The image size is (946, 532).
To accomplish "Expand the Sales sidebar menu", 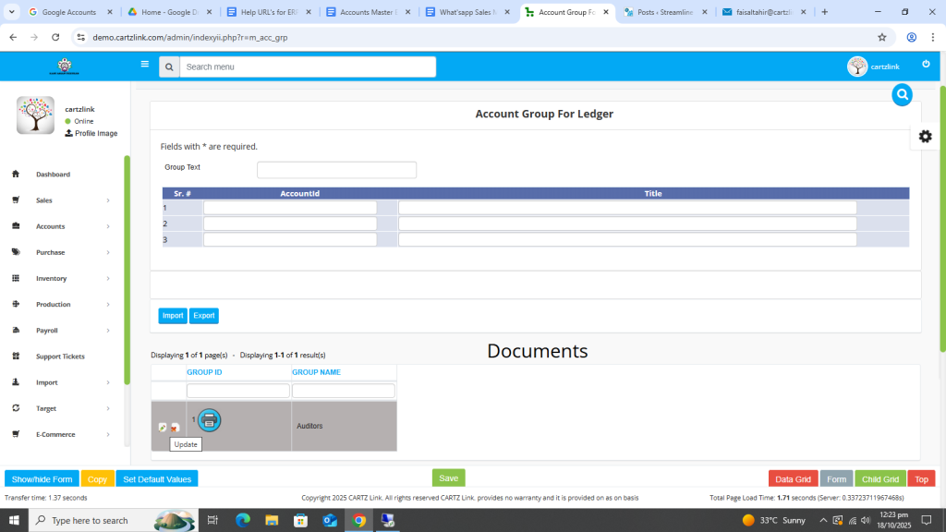I will [x=61, y=200].
